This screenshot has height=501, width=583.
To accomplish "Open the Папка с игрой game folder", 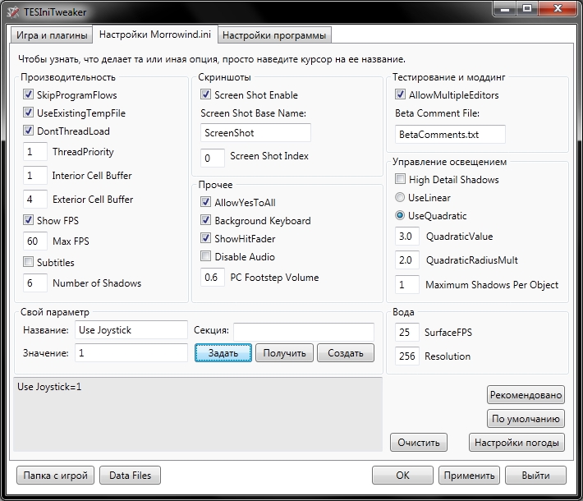I will click(55, 476).
